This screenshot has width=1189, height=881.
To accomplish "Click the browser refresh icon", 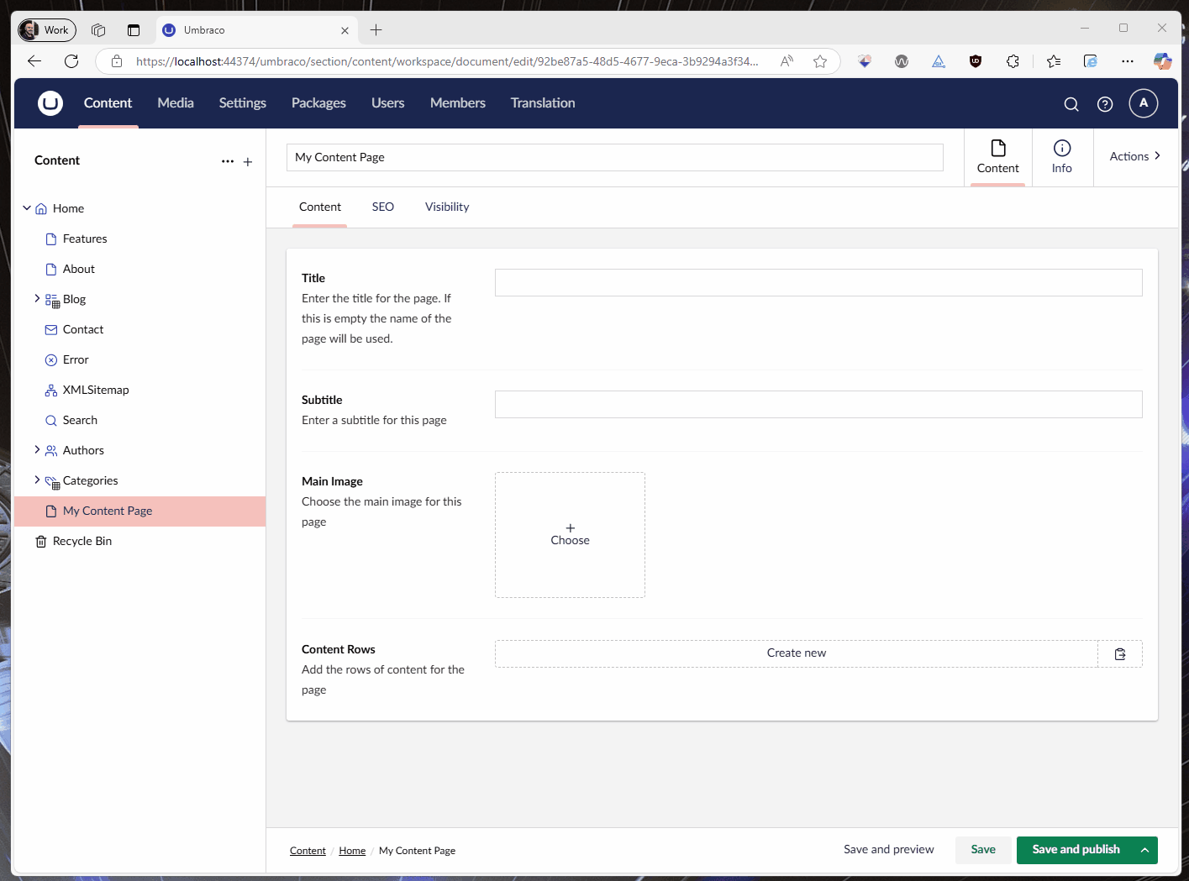I will [x=71, y=60].
